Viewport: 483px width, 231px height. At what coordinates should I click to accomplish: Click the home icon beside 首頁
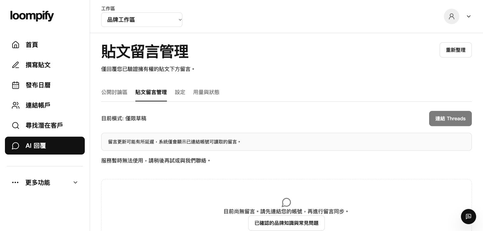pos(15,45)
